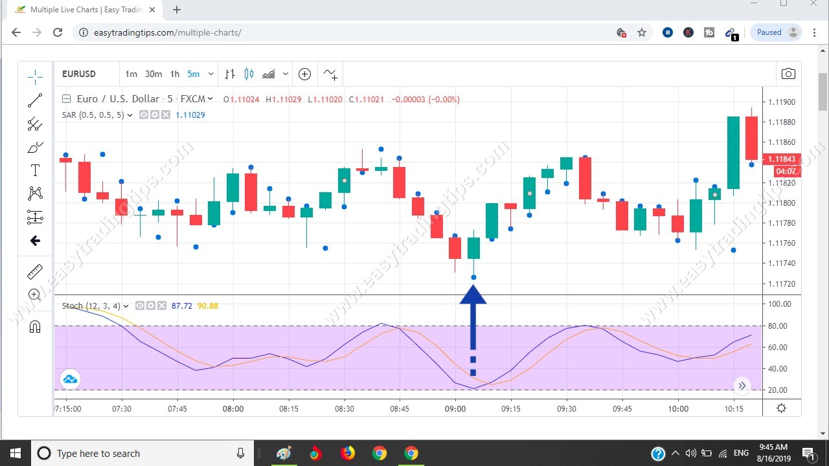The height and width of the screenshot is (466, 829).
Task: Open the indicators list via the squiggle-plus icon
Action: (x=330, y=74)
